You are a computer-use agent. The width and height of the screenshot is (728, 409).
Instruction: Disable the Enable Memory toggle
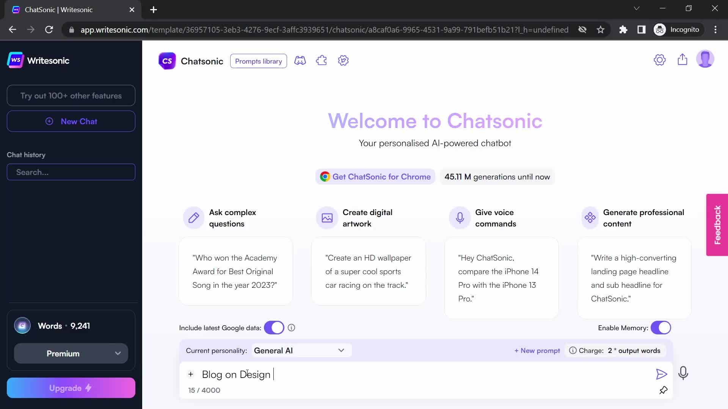[661, 328]
